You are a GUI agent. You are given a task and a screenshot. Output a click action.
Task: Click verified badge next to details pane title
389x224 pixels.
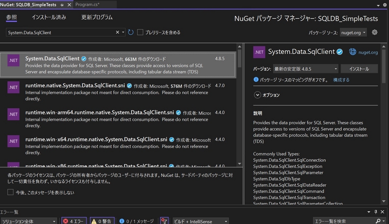(340, 52)
